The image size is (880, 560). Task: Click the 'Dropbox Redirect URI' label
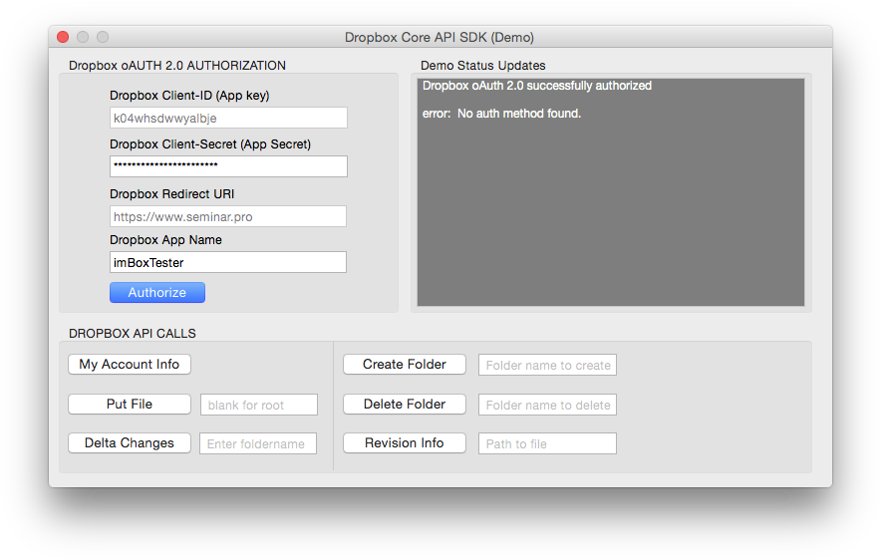tap(172, 194)
